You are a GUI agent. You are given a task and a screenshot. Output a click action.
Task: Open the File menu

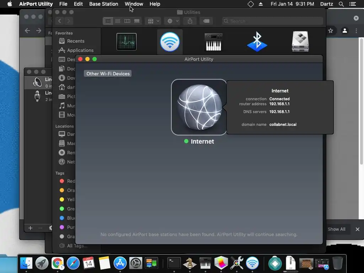(63, 4)
